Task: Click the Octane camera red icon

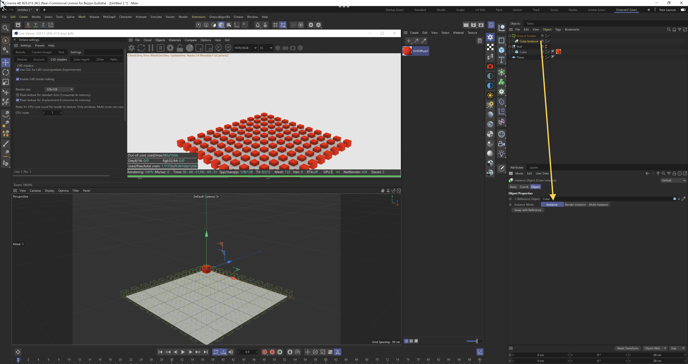Action: pyautogui.click(x=490, y=66)
